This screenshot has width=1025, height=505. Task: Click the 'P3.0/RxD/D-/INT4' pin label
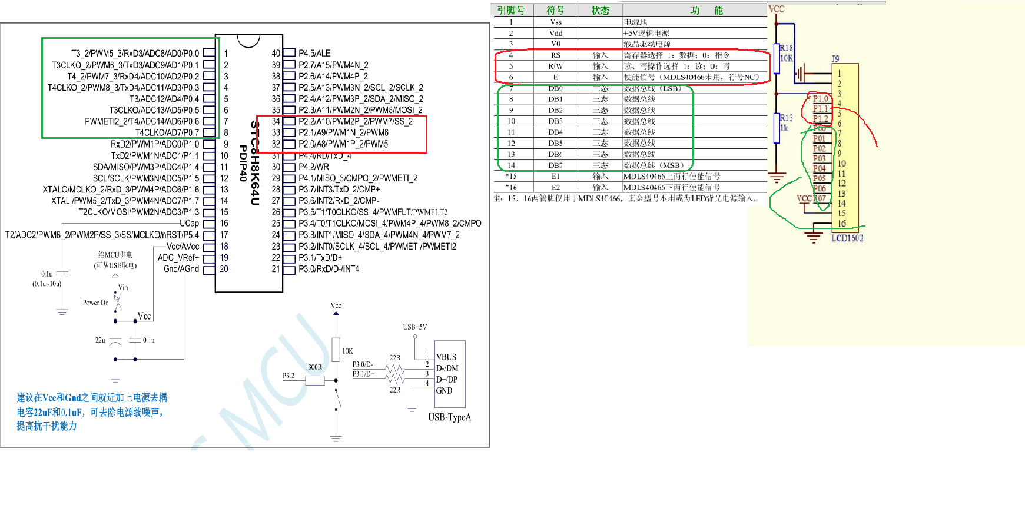point(329,268)
